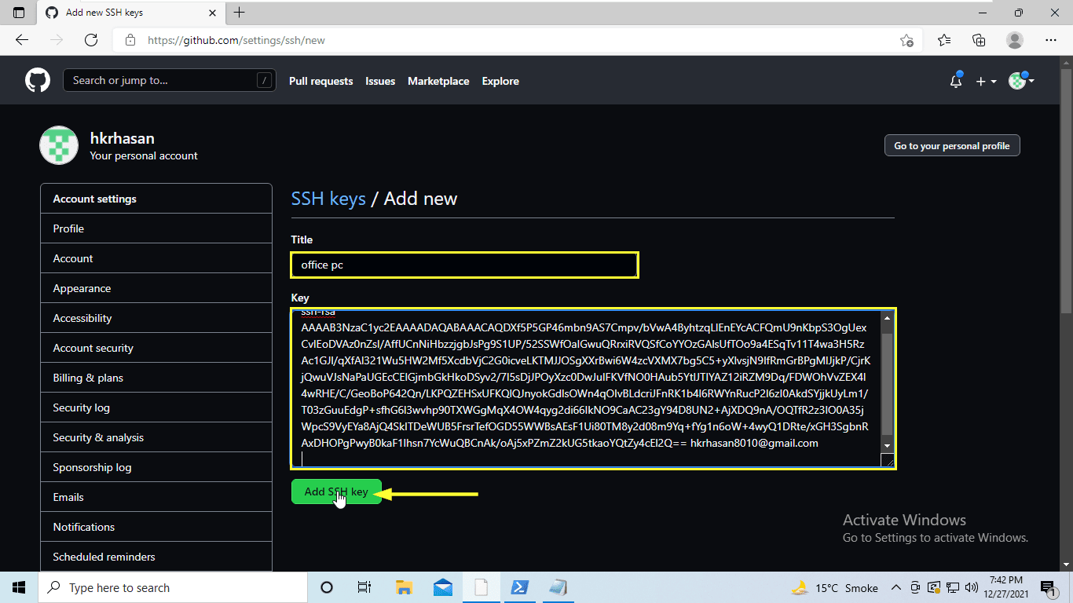Open Account settings item in sidebar

coord(156,258)
